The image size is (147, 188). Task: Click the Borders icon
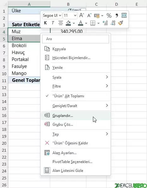coord(93,23)
